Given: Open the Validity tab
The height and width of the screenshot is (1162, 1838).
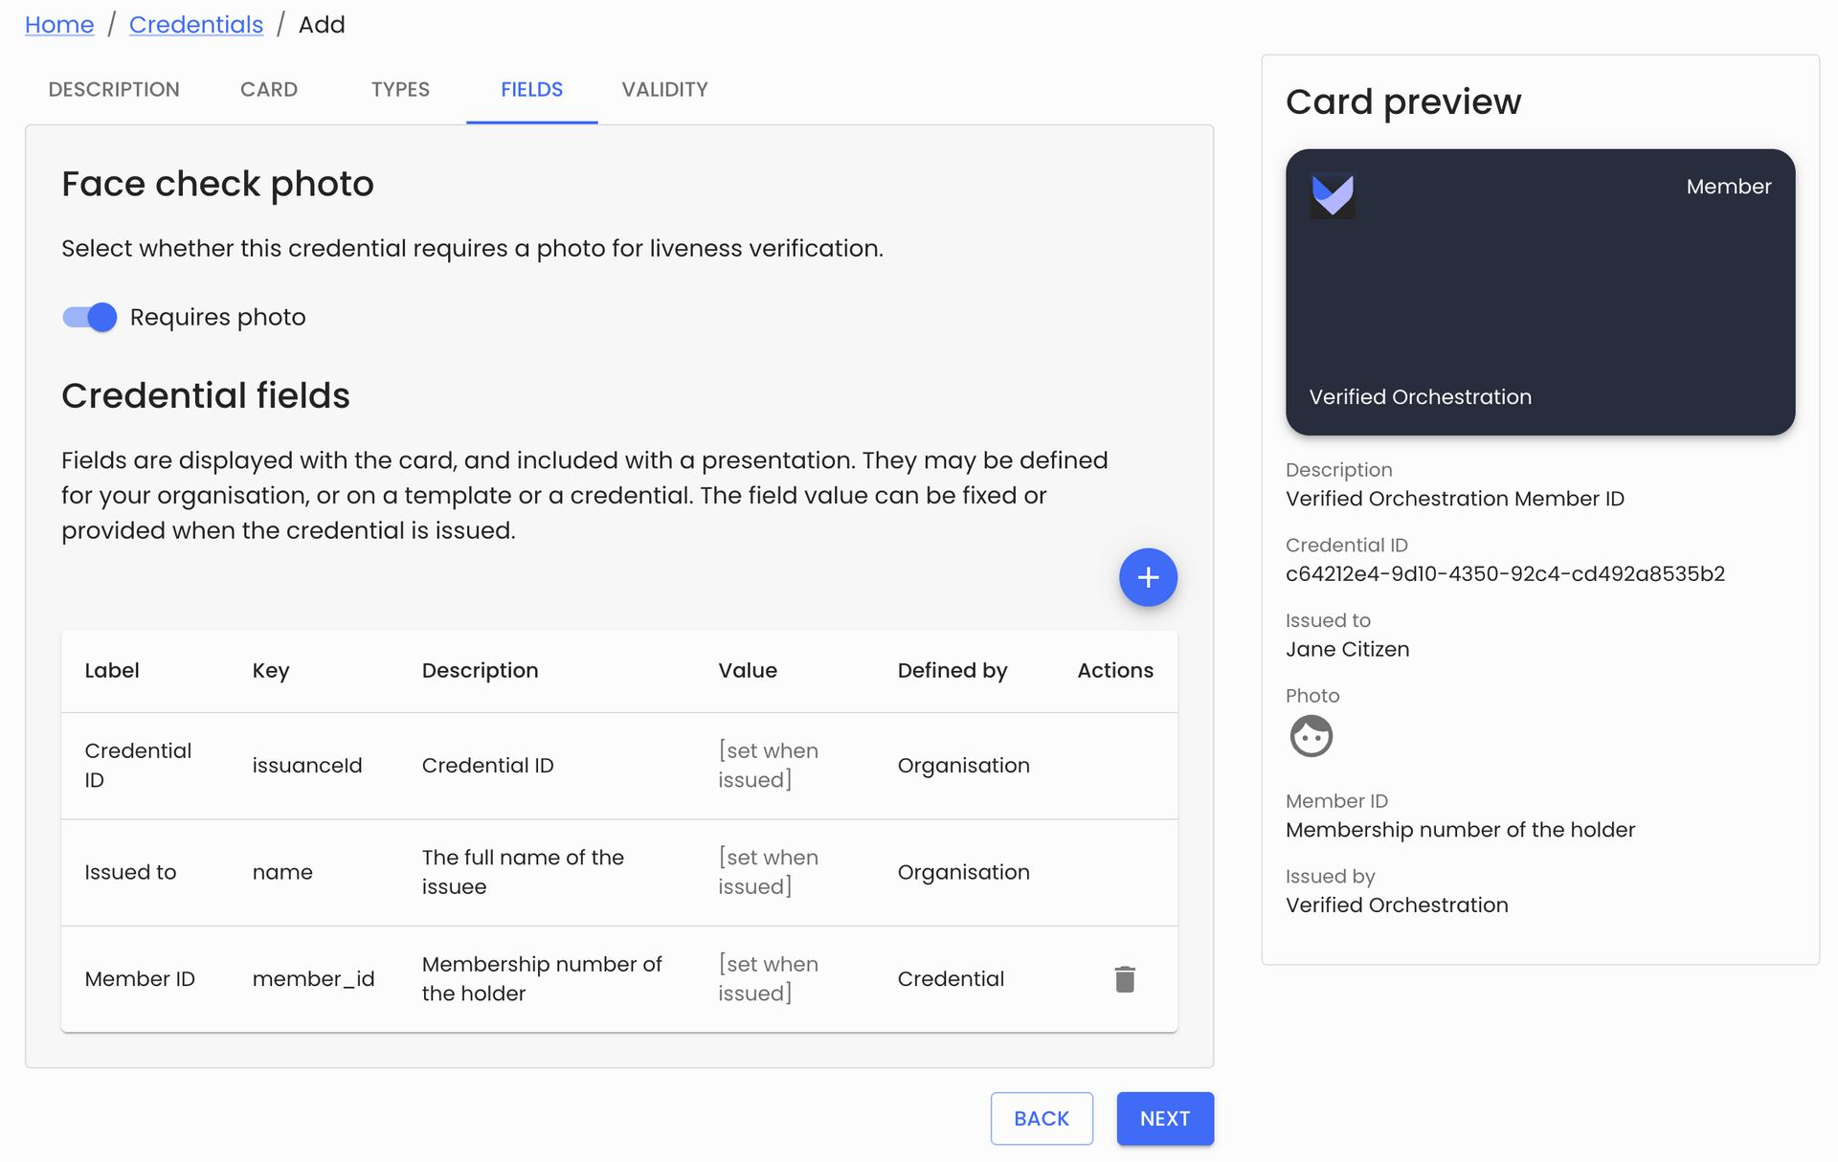Looking at the screenshot, I should (664, 89).
